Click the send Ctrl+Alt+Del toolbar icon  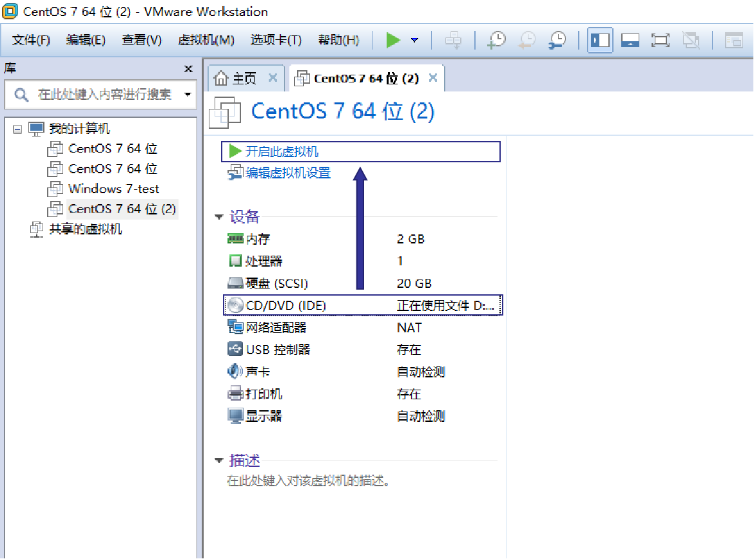point(453,40)
